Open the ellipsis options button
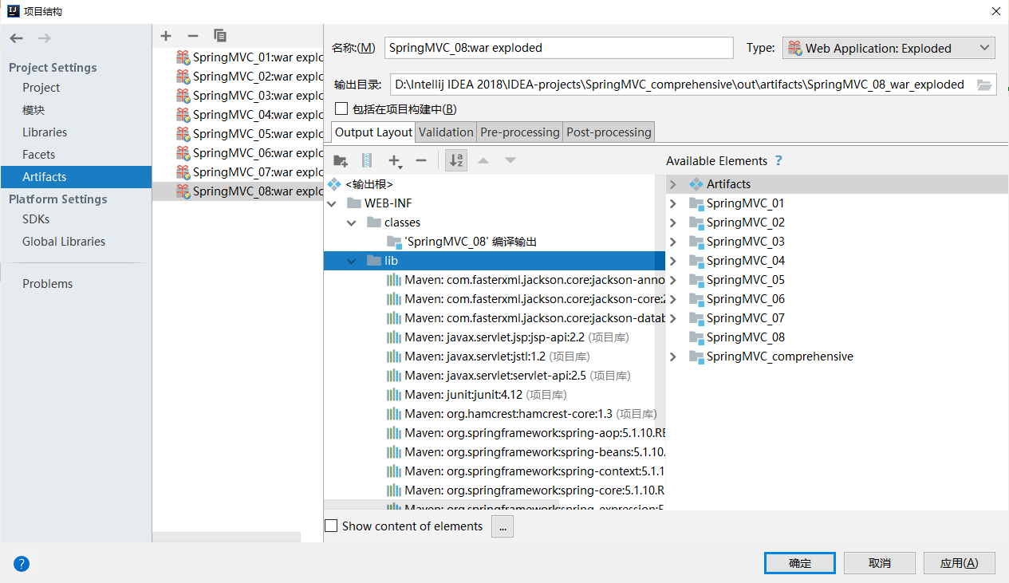 point(503,526)
